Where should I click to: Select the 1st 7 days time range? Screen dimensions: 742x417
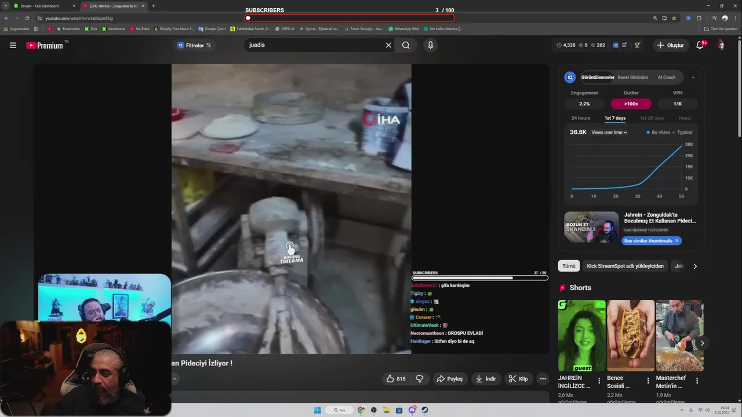[x=615, y=118]
